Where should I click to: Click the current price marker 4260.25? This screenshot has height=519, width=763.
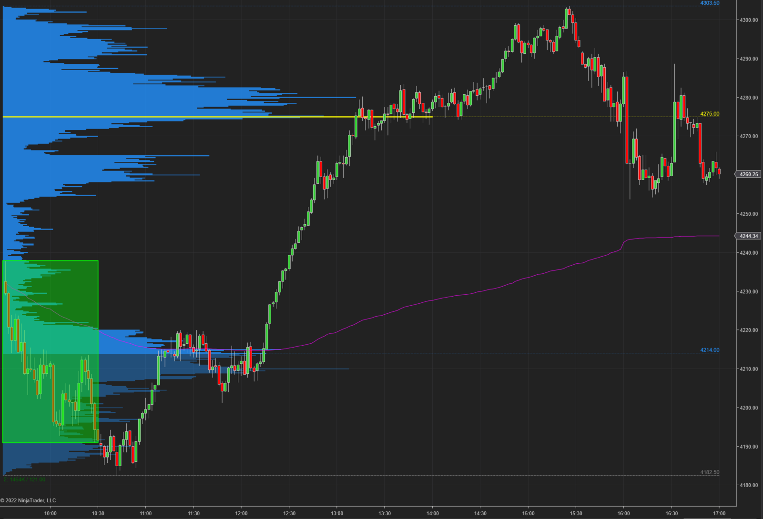click(748, 174)
